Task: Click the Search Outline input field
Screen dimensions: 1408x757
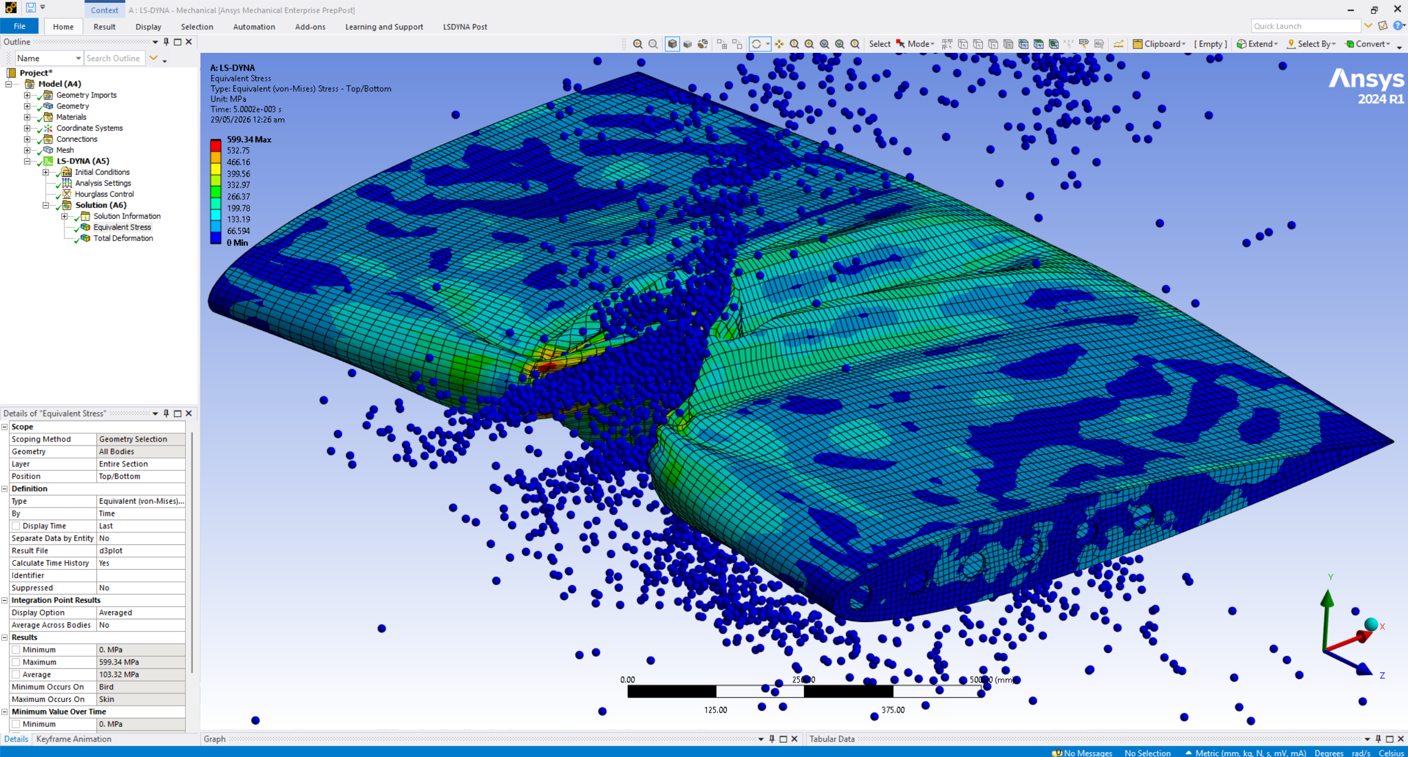Action: [115, 58]
